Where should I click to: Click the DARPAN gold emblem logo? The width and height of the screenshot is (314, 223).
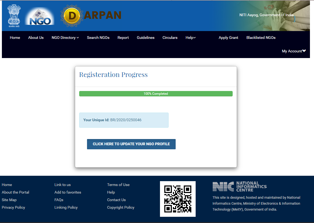(x=72, y=16)
